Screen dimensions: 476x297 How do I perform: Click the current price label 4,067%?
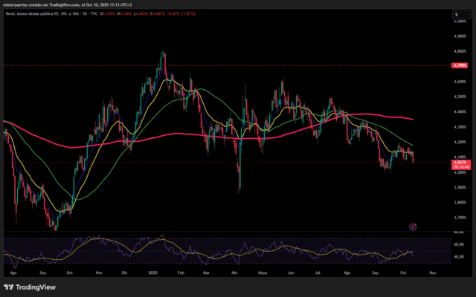(x=460, y=162)
